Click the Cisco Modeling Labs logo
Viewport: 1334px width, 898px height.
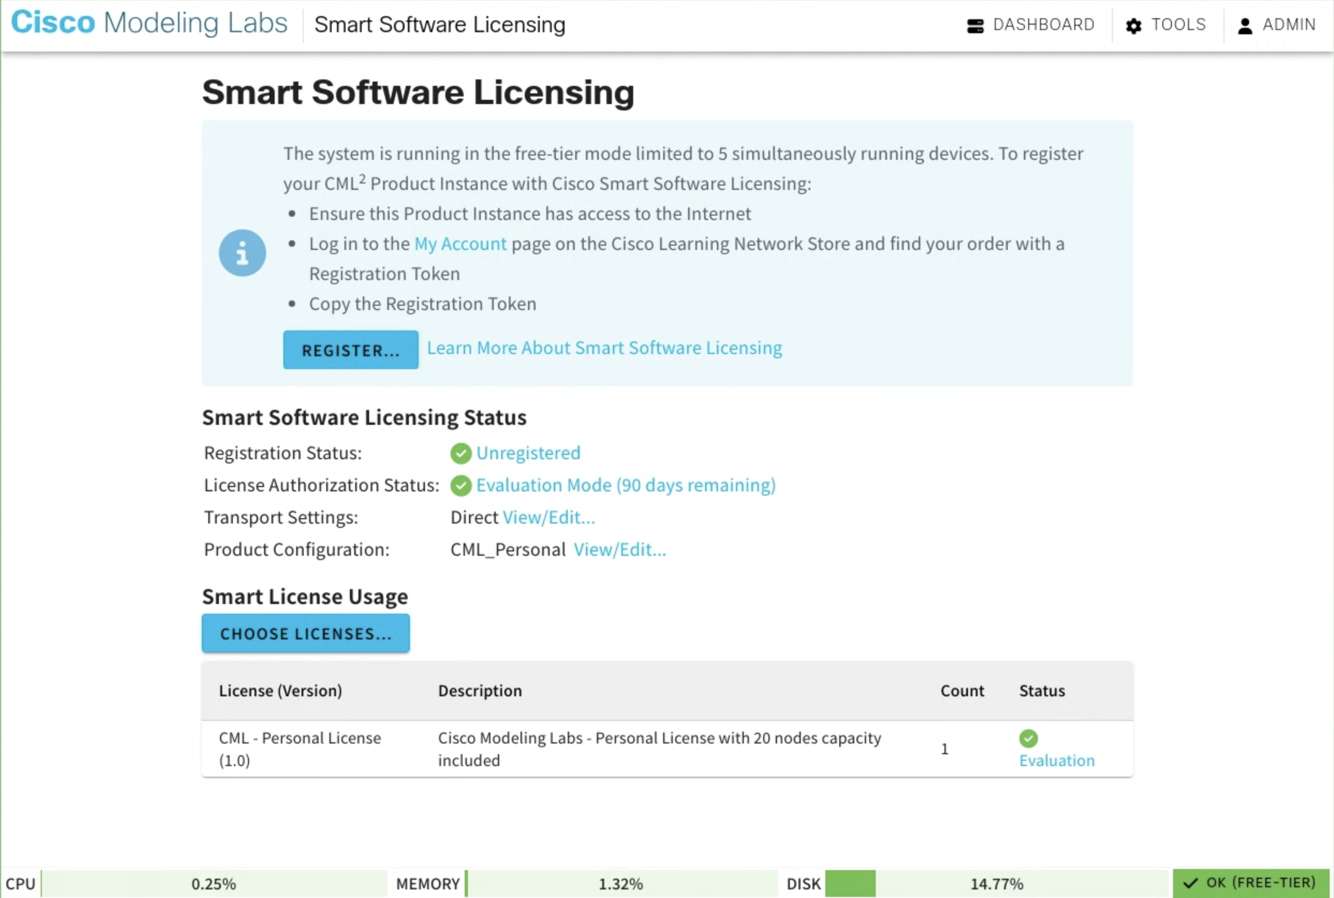(149, 23)
